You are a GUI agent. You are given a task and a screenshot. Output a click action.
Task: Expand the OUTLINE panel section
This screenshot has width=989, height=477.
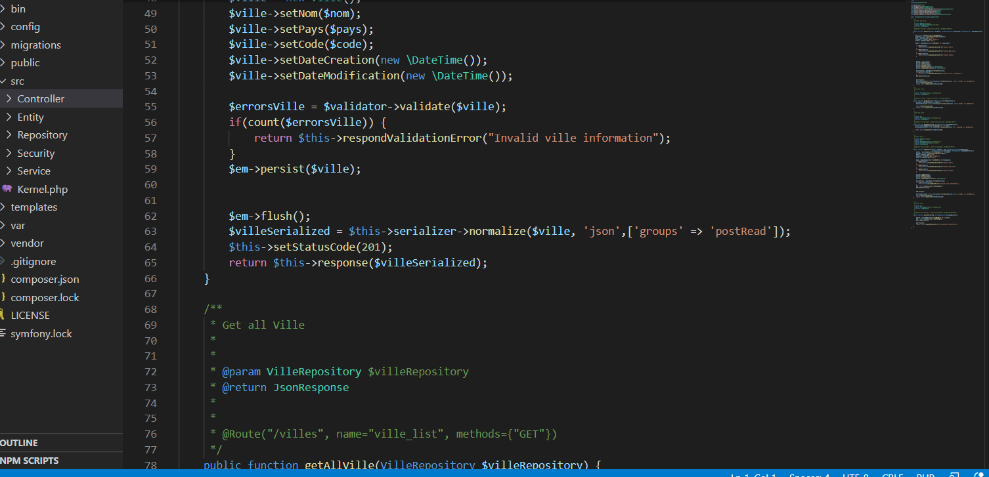[x=20, y=443]
